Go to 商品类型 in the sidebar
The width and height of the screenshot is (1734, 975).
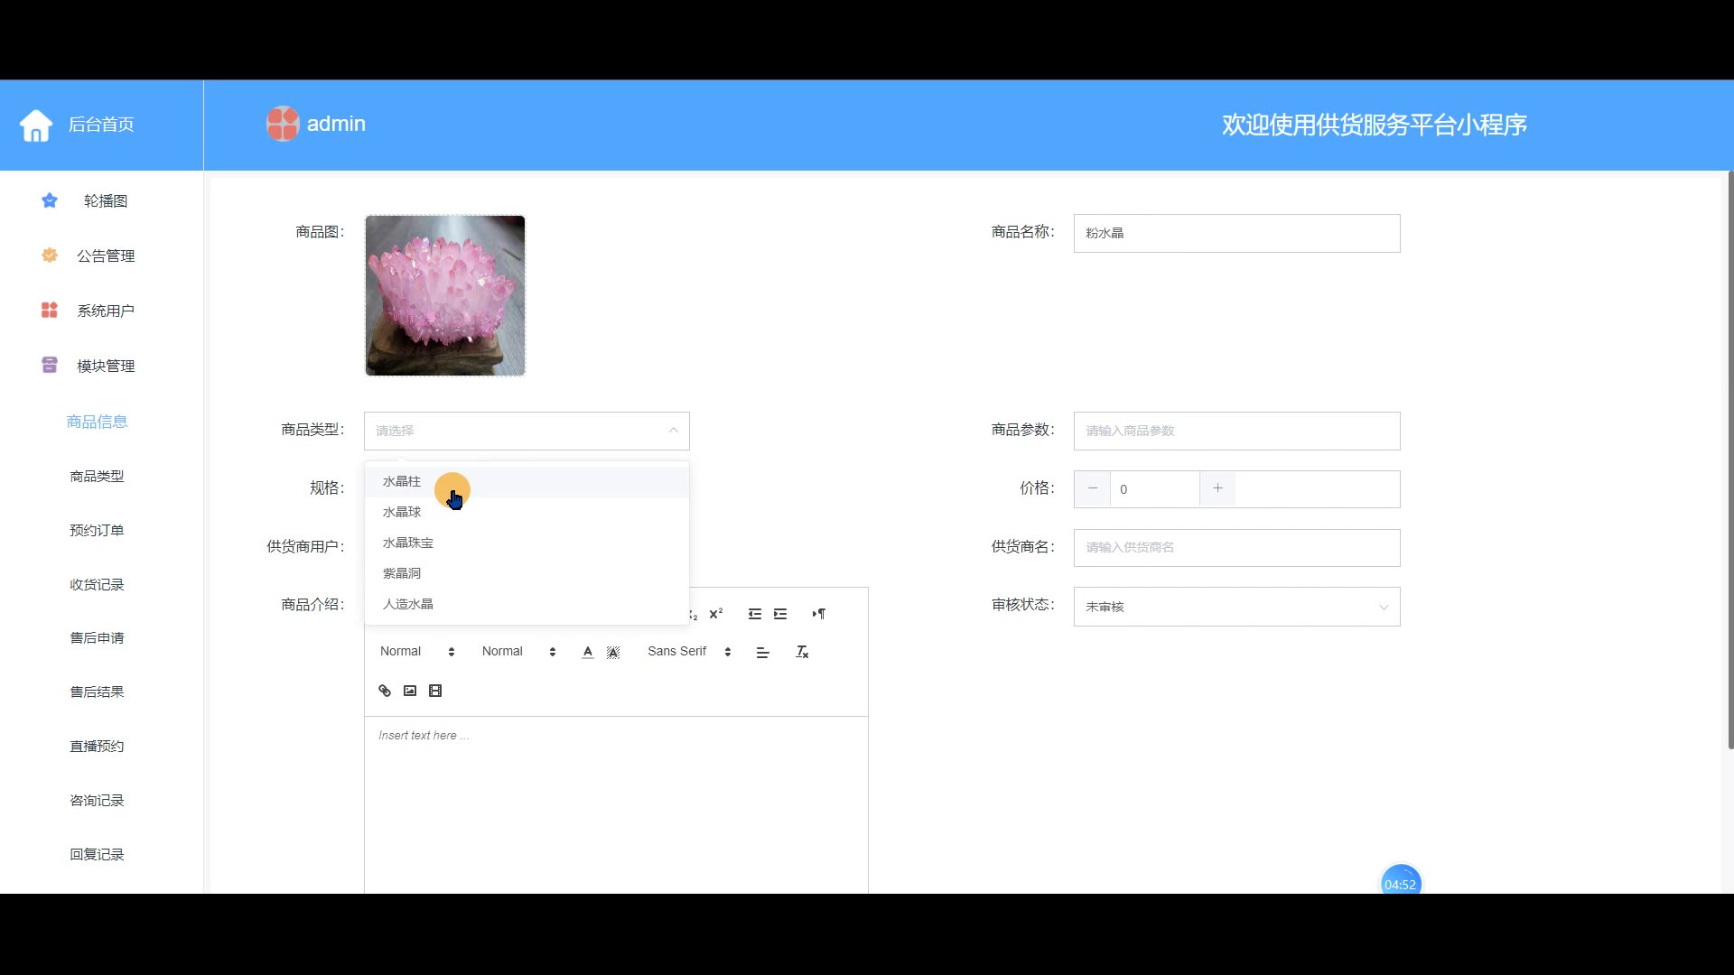[98, 476]
